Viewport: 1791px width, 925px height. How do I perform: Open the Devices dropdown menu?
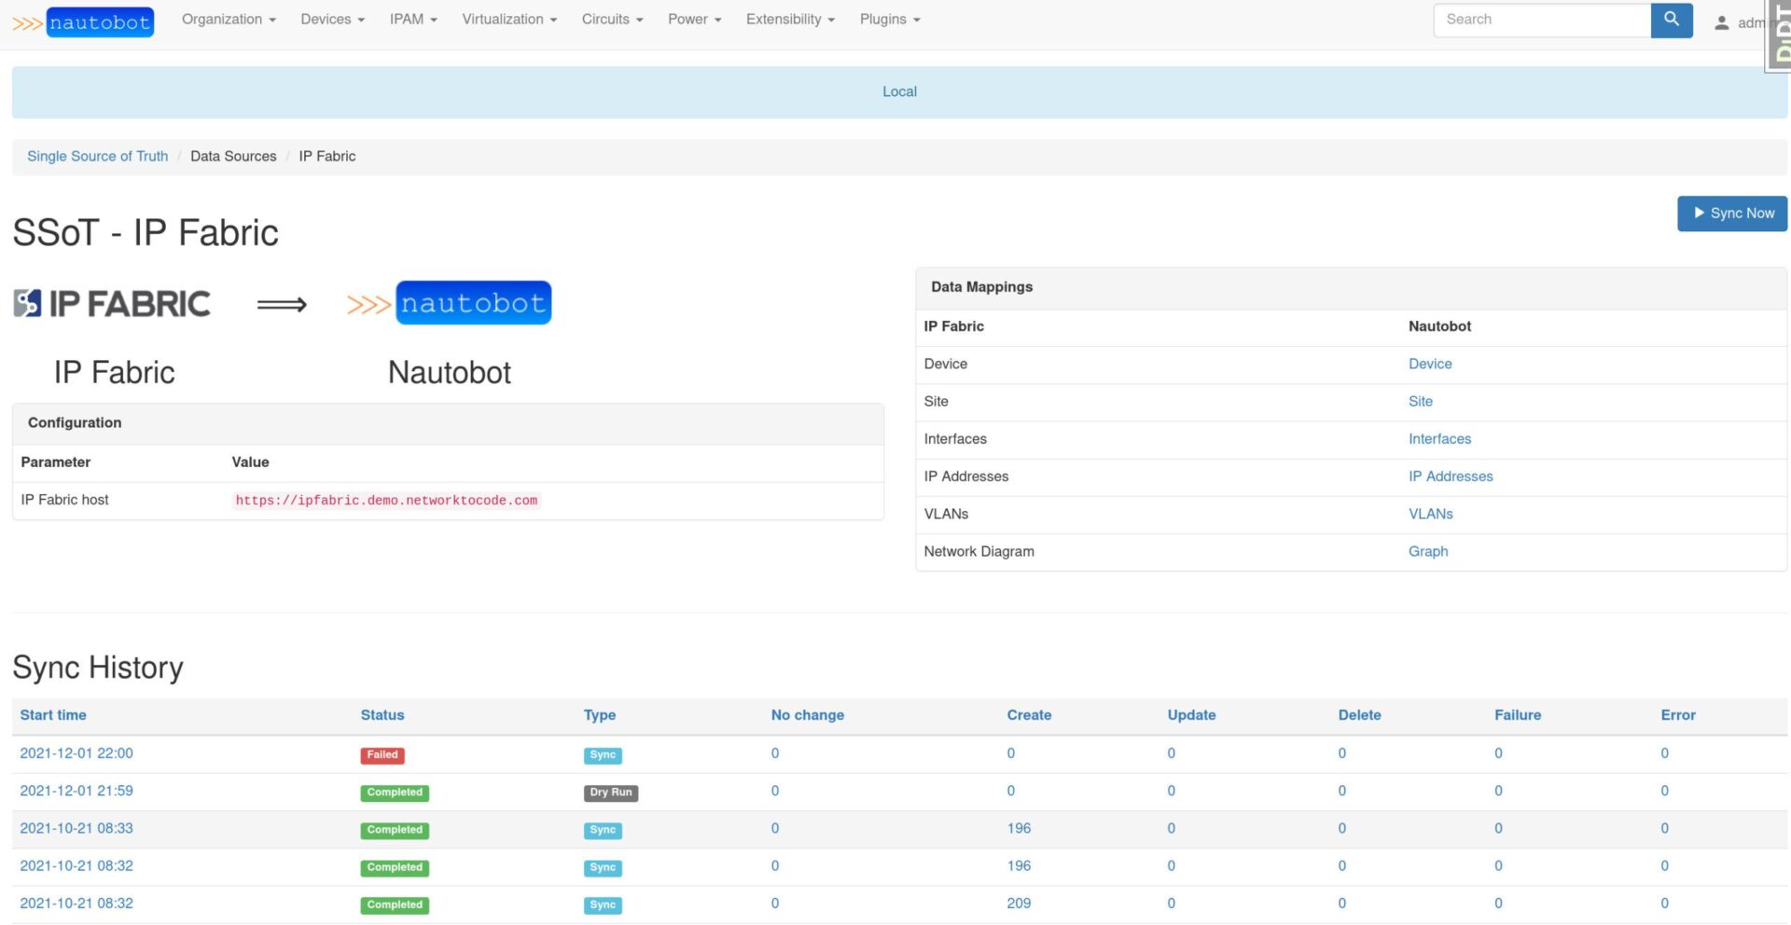pyautogui.click(x=332, y=20)
